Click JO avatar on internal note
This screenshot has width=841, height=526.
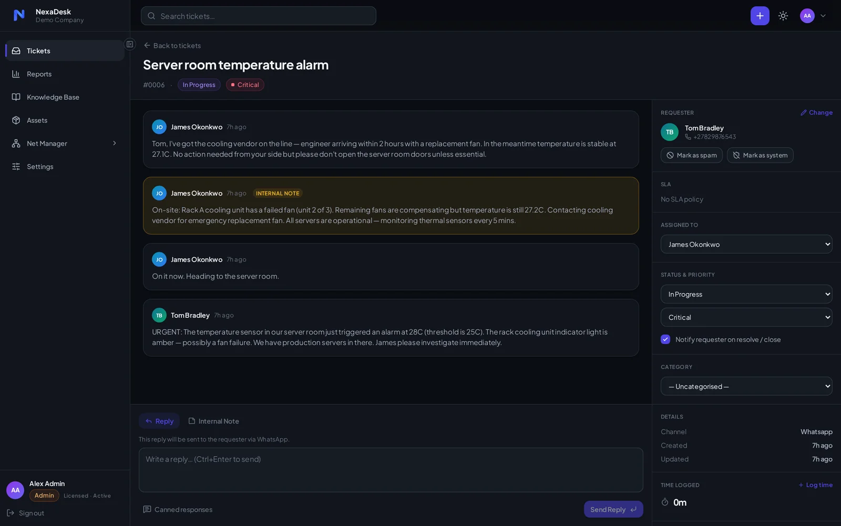coord(159,193)
